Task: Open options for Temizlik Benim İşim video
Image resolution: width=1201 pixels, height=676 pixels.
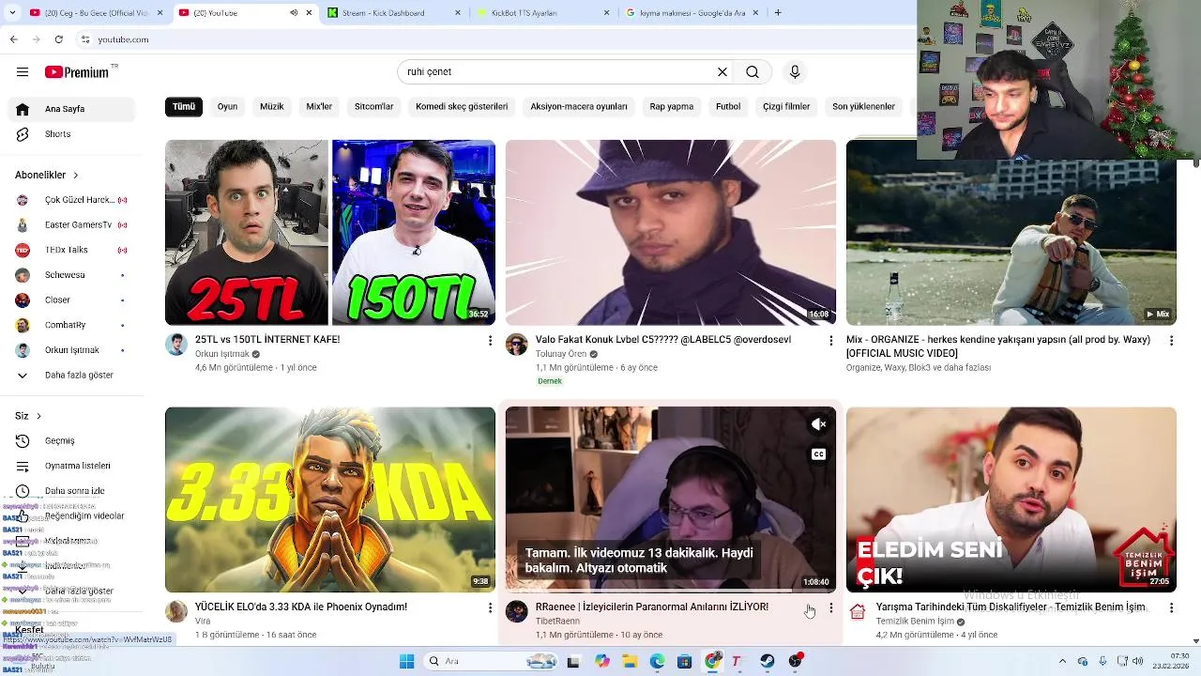Action: [x=1171, y=607]
